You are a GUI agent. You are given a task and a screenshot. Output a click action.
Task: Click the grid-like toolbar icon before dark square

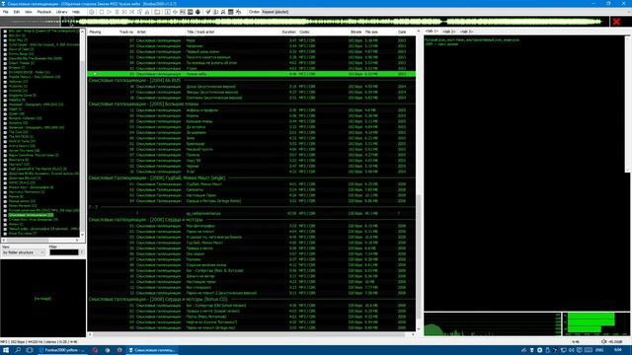pyautogui.click(x=183, y=12)
